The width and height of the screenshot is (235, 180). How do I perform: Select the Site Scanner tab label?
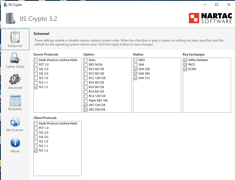point(15,130)
